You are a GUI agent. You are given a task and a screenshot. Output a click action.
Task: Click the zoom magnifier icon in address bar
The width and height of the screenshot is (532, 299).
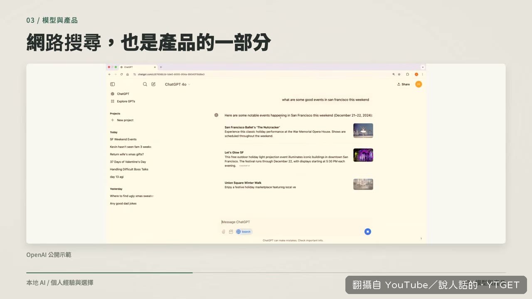394,74
